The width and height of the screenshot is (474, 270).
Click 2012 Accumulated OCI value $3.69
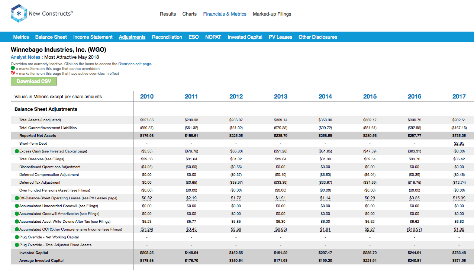(x=236, y=229)
